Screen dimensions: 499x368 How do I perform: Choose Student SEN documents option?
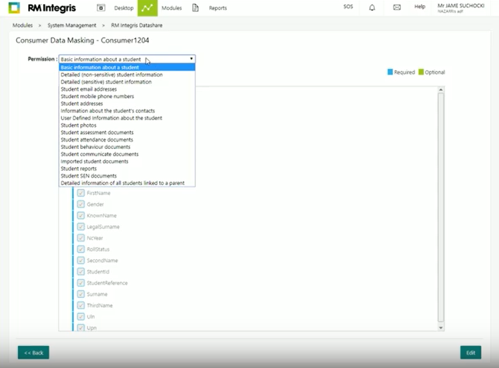127,176
